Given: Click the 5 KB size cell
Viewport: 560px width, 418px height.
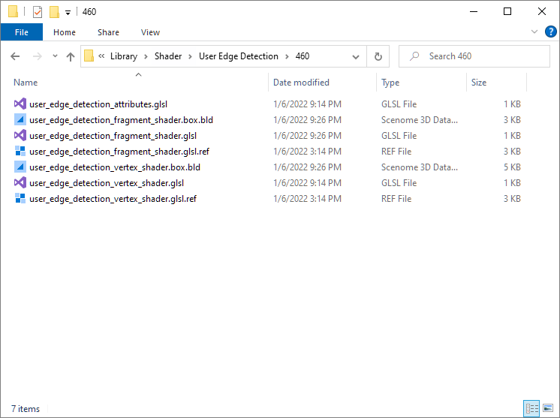Looking at the screenshot, I should coord(512,167).
